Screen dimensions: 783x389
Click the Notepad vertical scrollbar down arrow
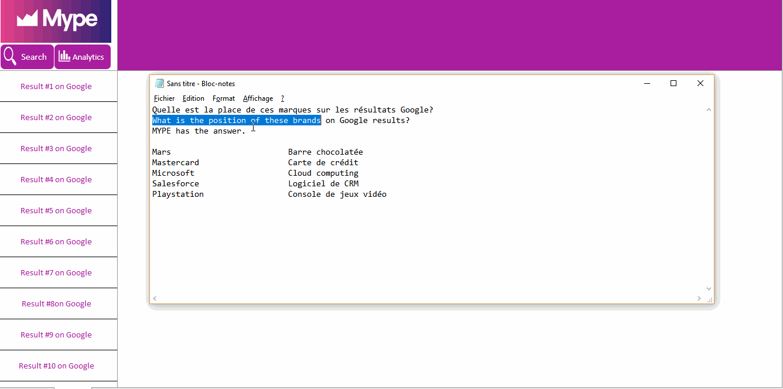(x=709, y=289)
